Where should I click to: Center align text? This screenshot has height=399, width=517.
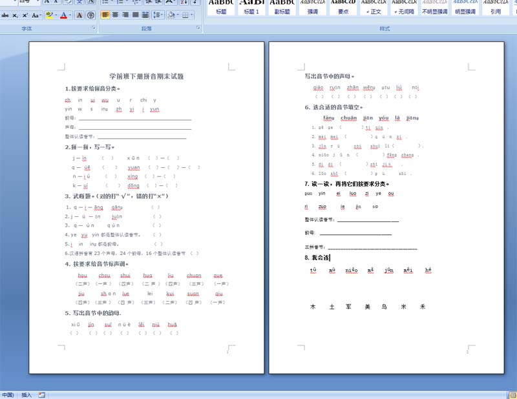116,15
